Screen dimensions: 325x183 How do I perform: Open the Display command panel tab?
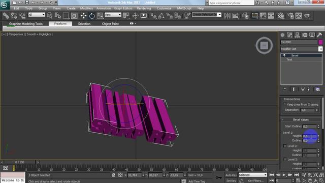[312, 35]
